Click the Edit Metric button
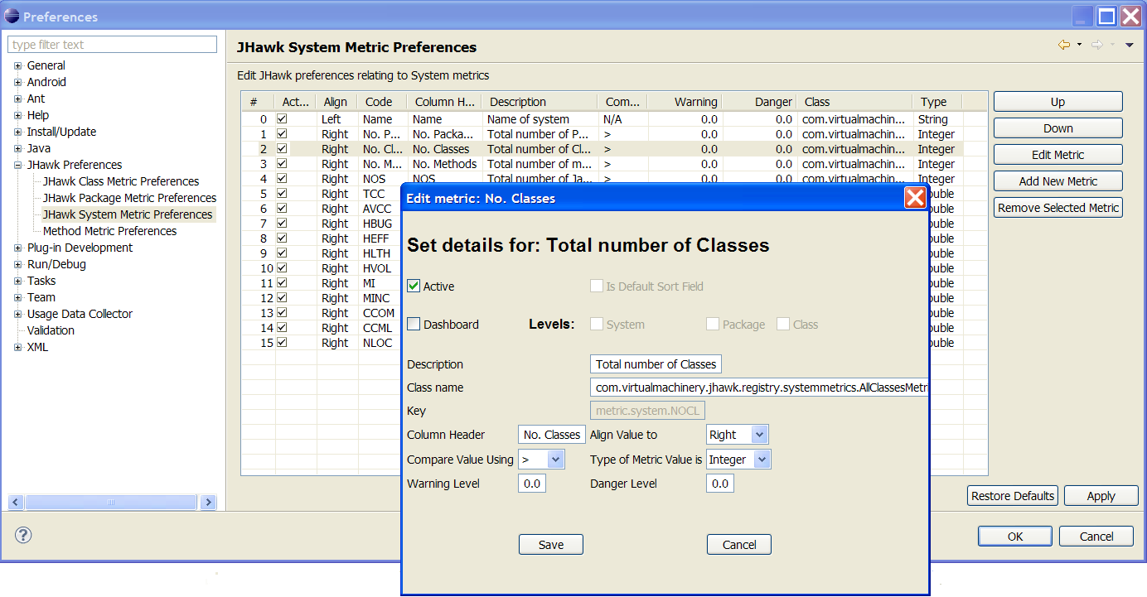 click(x=1057, y=155)
